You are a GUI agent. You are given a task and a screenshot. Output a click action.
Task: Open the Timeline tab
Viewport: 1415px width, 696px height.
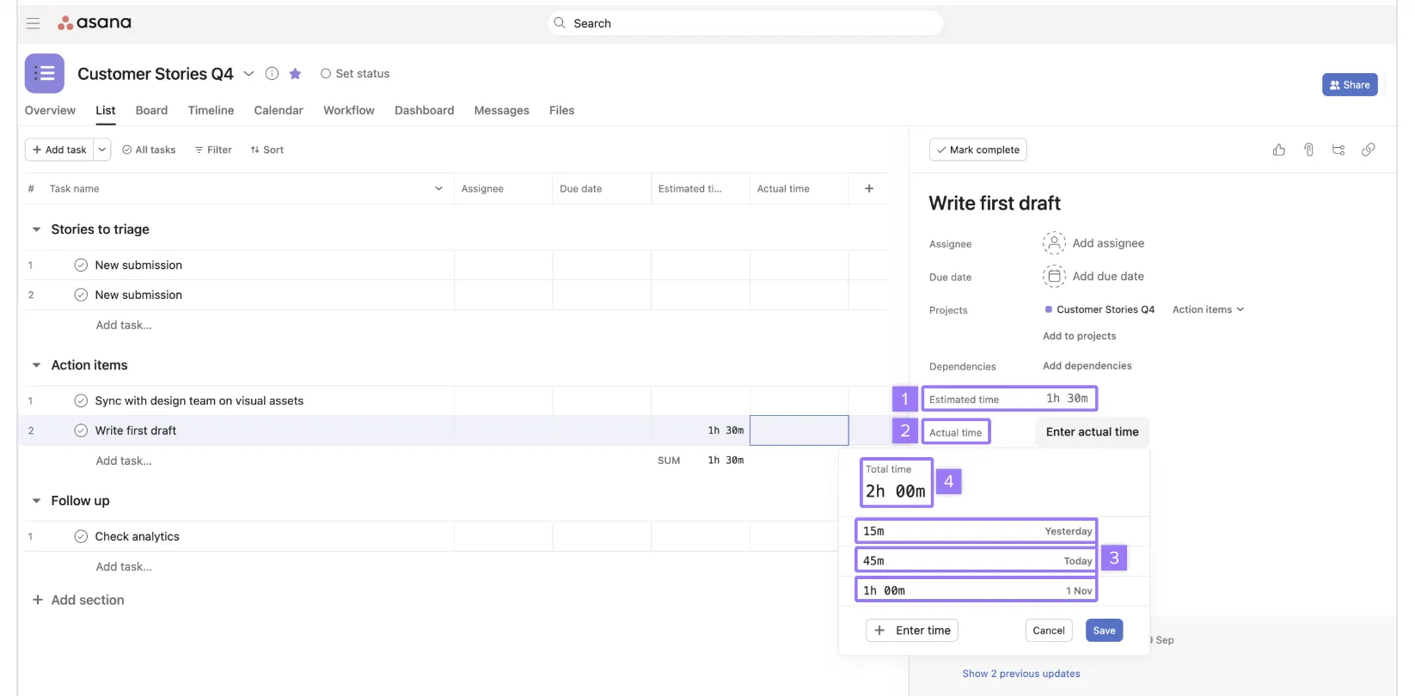[211, 110]
